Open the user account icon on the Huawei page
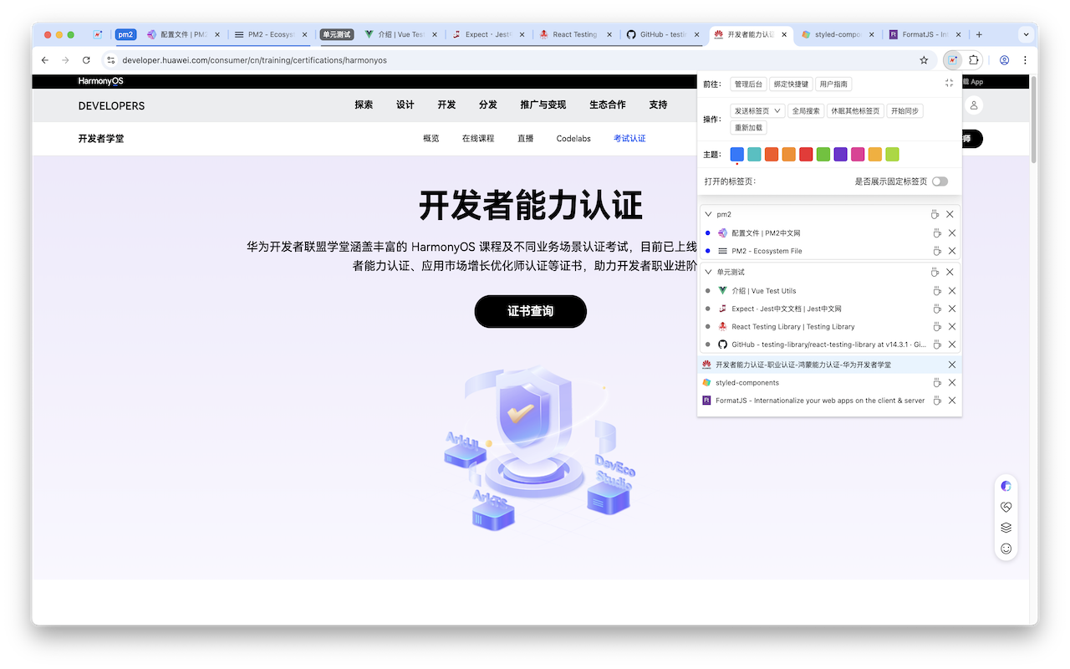The height and width of the screenshot is (669, 1070). pyautogui.click(x=973, y=105)
